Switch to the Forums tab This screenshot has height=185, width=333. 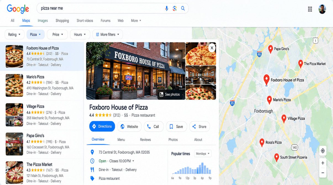(x=106, y=21)
